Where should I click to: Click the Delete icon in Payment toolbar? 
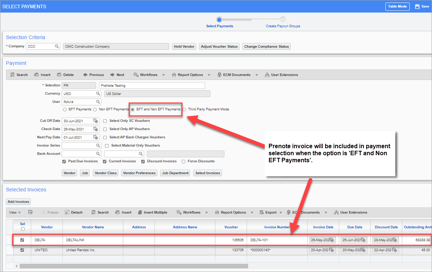tap(59, 75)
